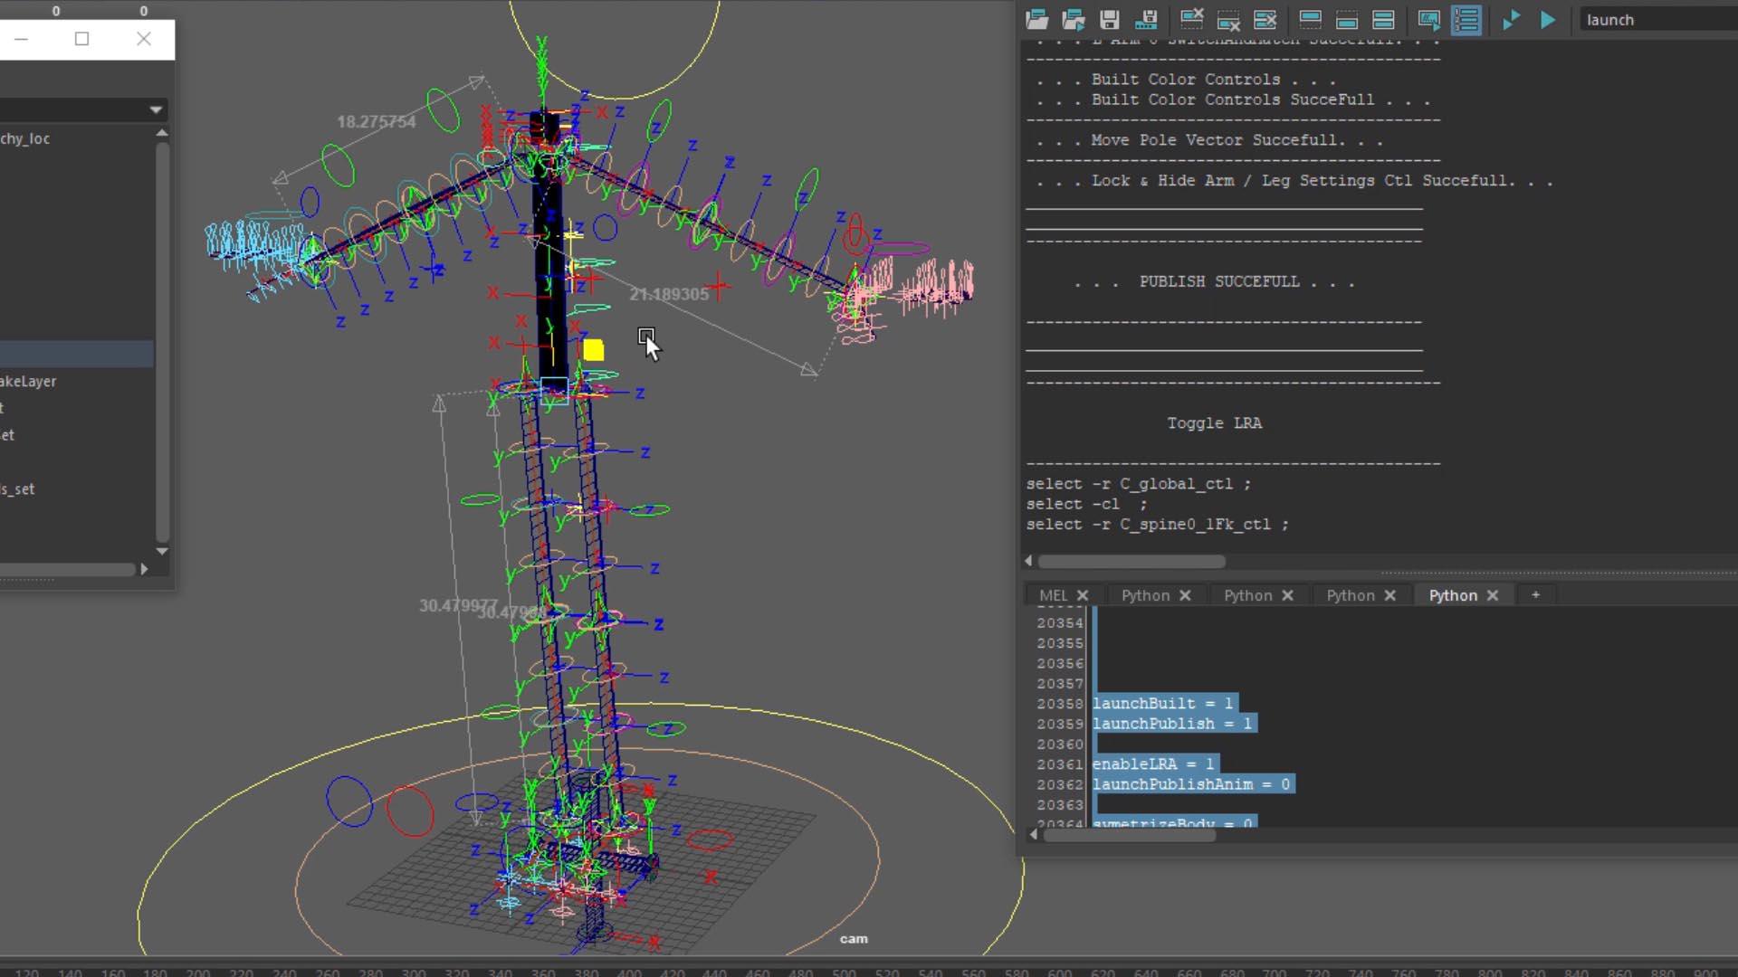The width and height of the screenshot is (1738, 977).
Task: Show only the input pane
Action: 1346,20
